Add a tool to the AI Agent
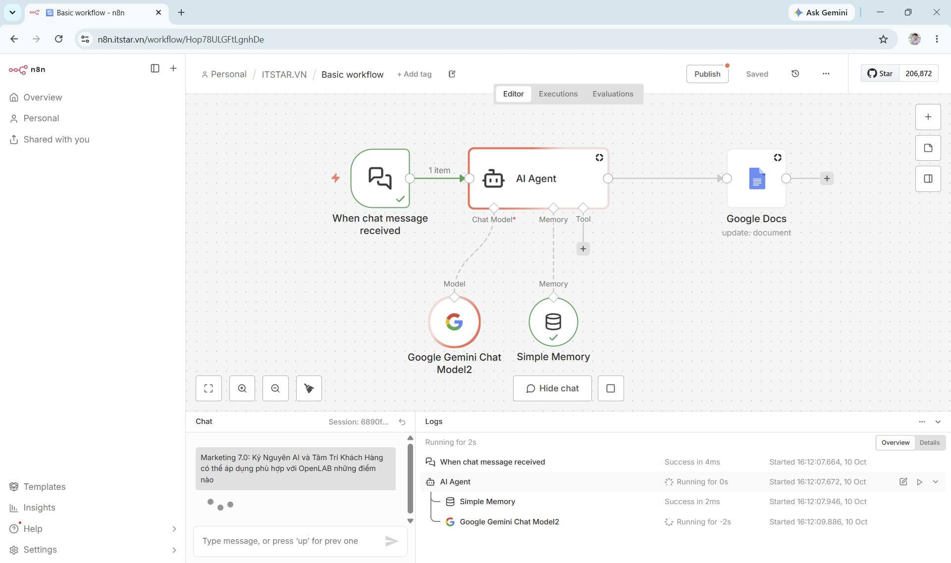 click(x=583, y=249)
